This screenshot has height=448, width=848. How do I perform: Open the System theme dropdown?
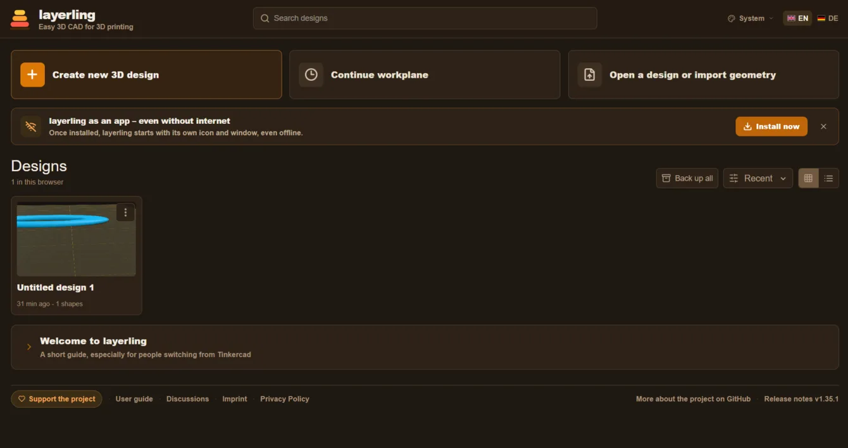tap(751, 18)
